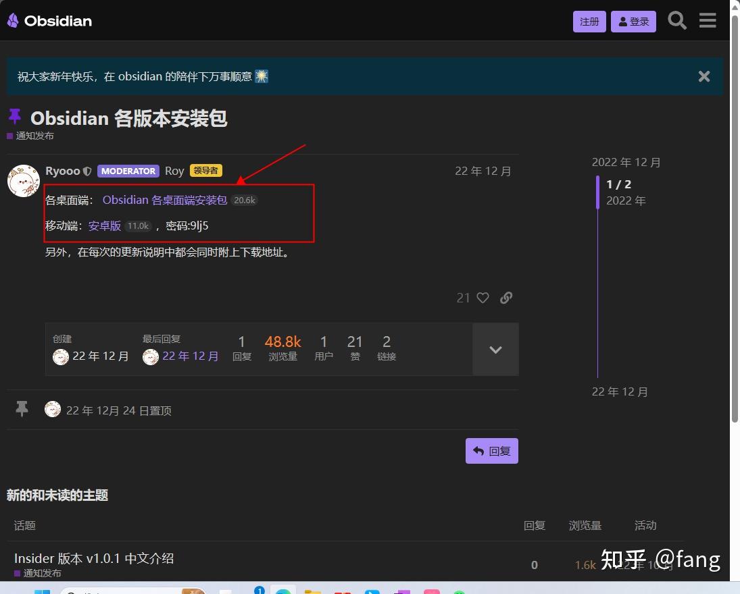The image size is (740, 594).
Task: Click the shield icon after Ryooo's username
Action: [88, 171]
